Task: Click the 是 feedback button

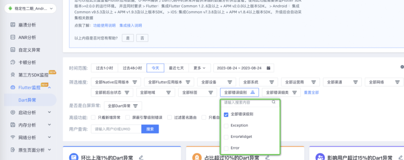Action: point(128,38)
